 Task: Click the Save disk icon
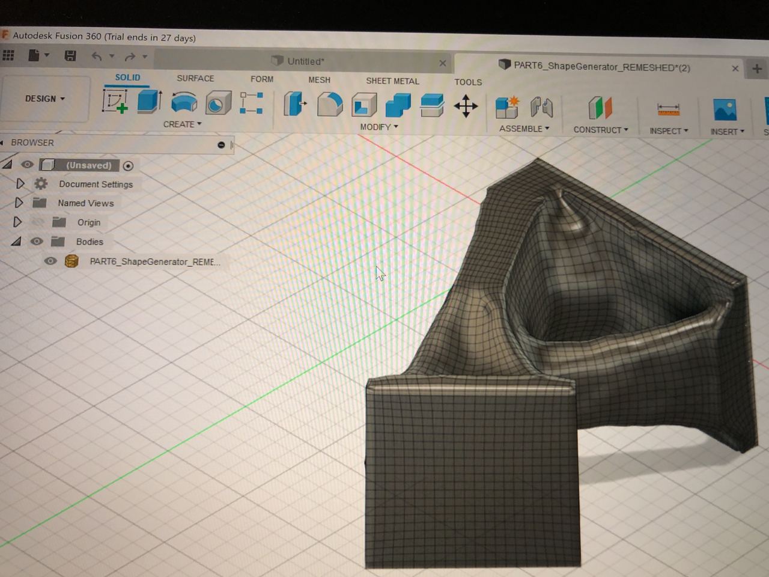coord(70,56)
